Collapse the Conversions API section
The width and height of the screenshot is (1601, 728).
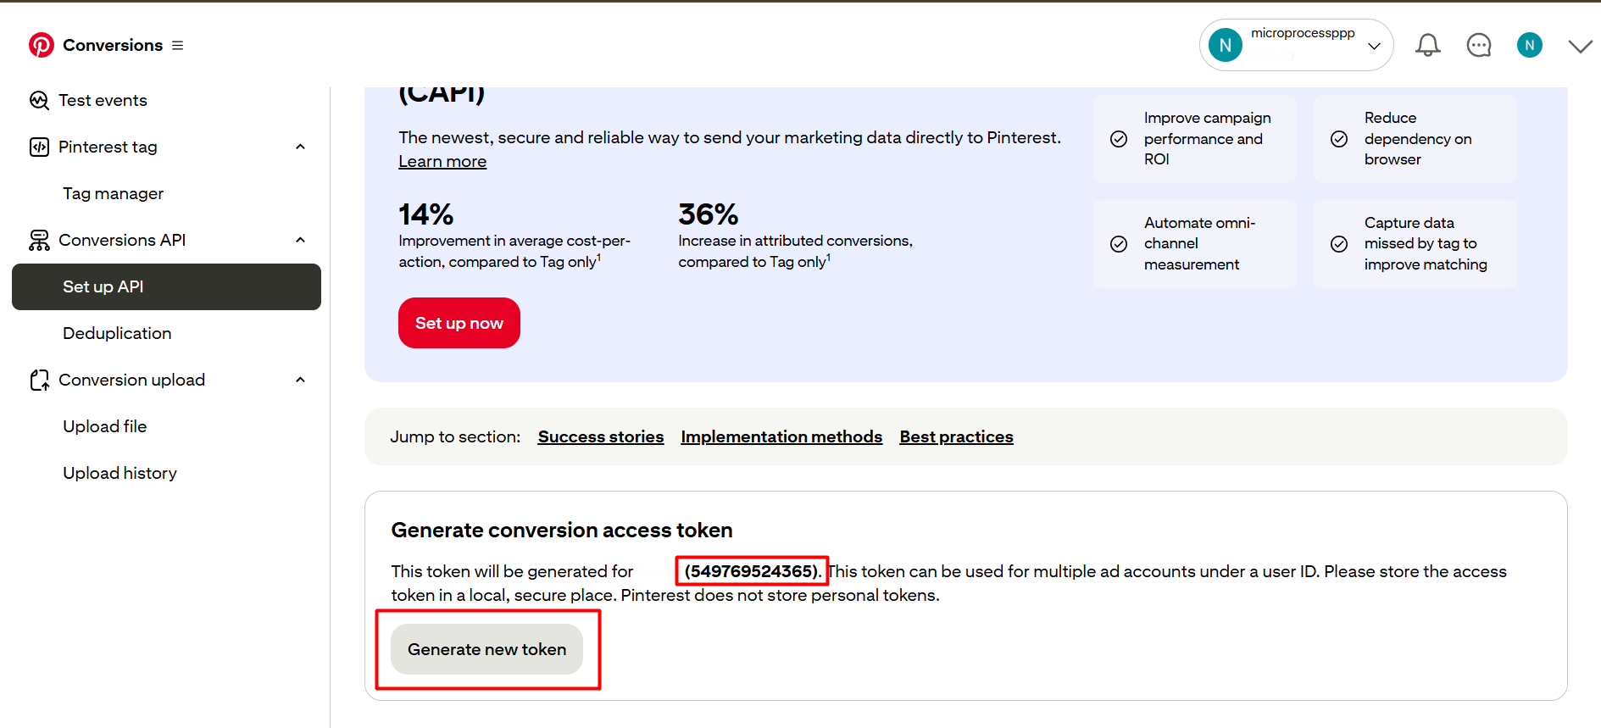tap(300, 240)
